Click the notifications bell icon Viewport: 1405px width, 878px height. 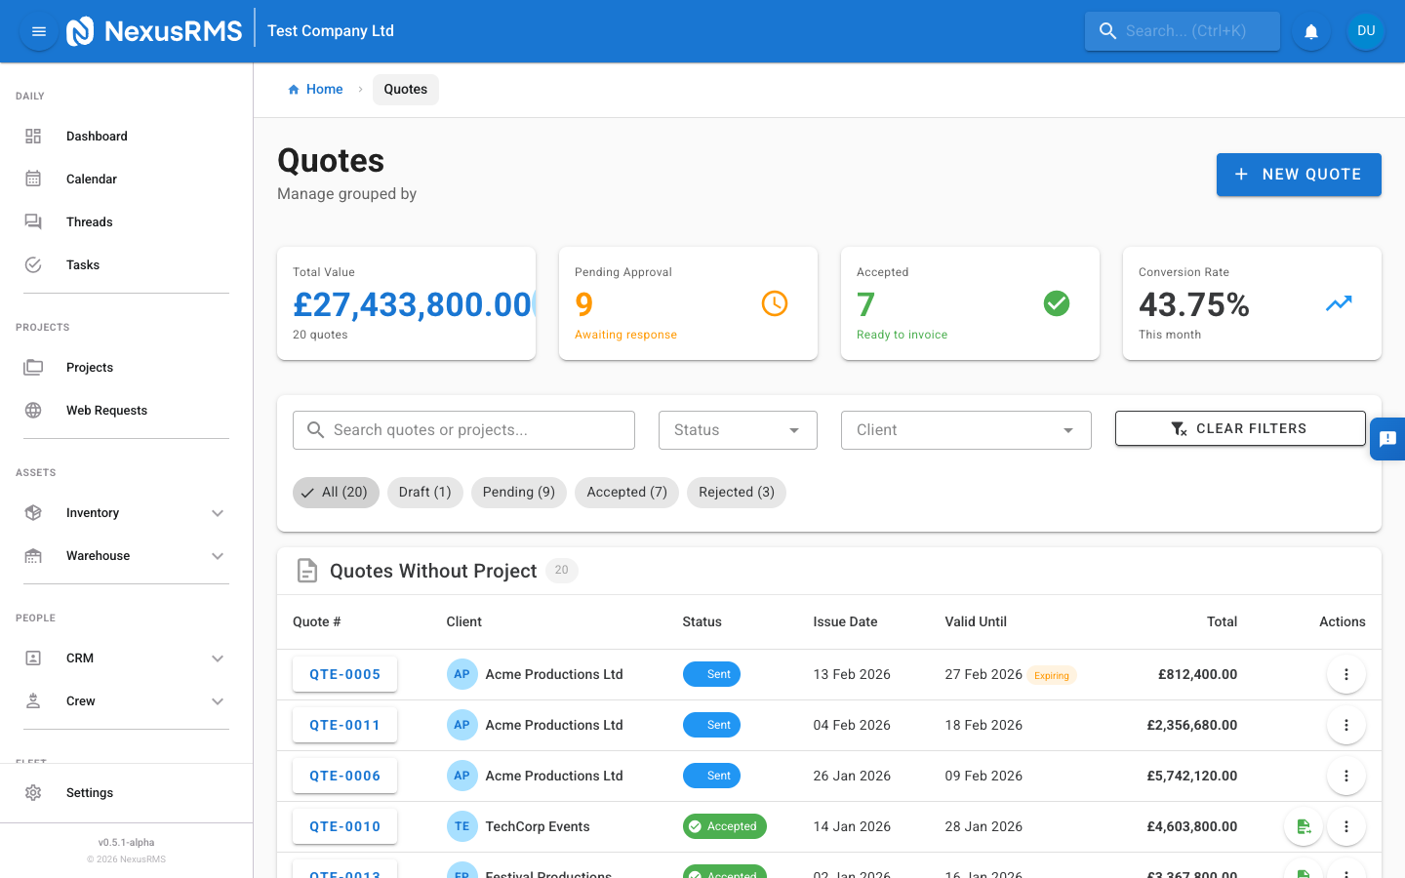coord(1310,30)
